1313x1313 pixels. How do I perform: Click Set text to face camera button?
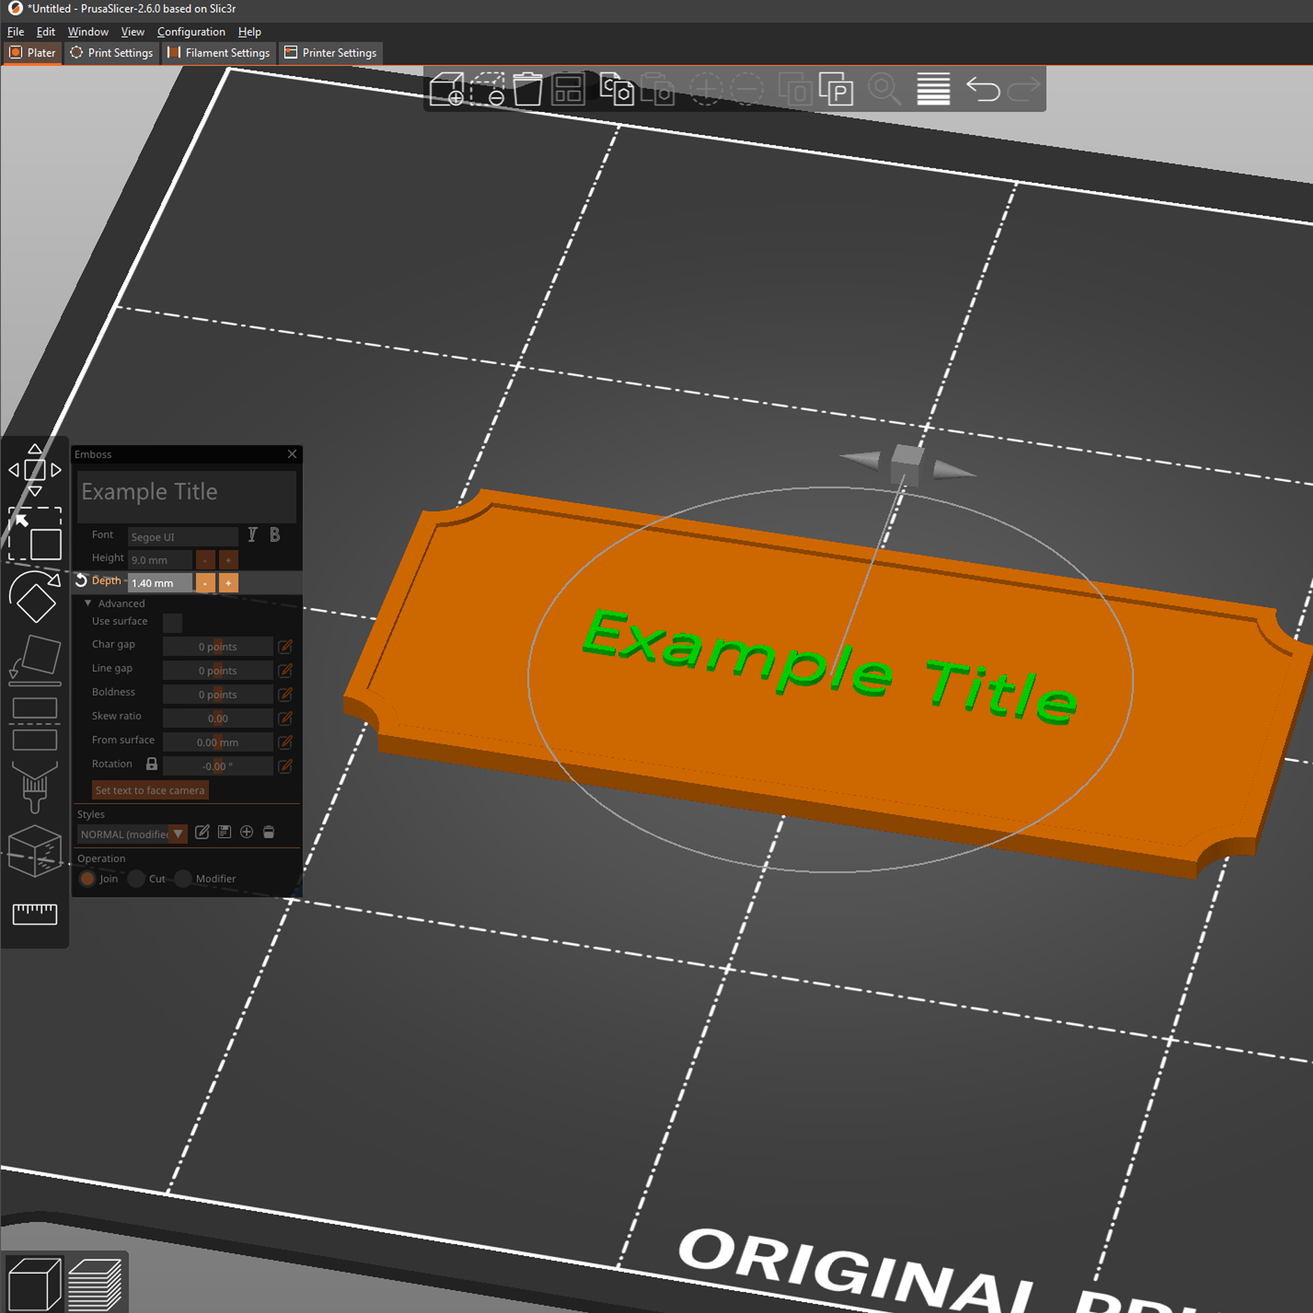pyautogui.click(x=150, y=790)
